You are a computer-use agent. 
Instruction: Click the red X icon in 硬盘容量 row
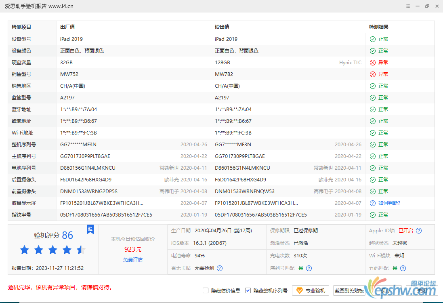(x=373, y=63)
